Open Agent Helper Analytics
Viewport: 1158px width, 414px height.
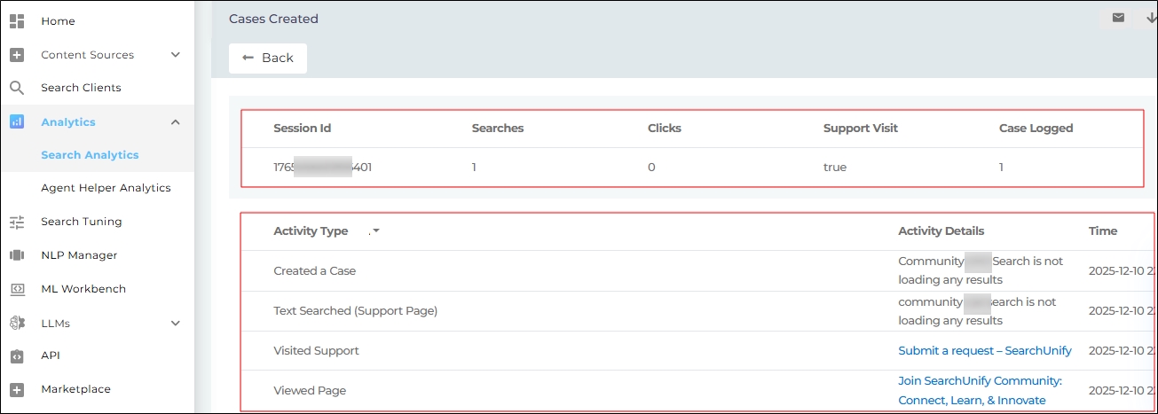pyautogui.click(x=106, y=188)
